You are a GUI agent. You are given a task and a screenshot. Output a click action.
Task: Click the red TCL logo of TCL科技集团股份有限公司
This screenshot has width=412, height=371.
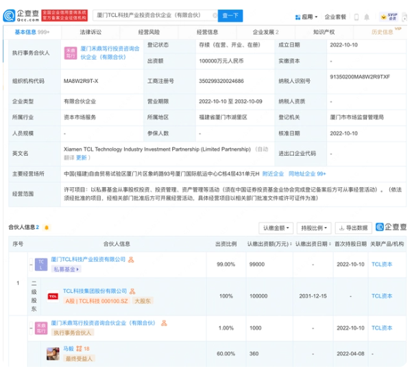point(53,296)
